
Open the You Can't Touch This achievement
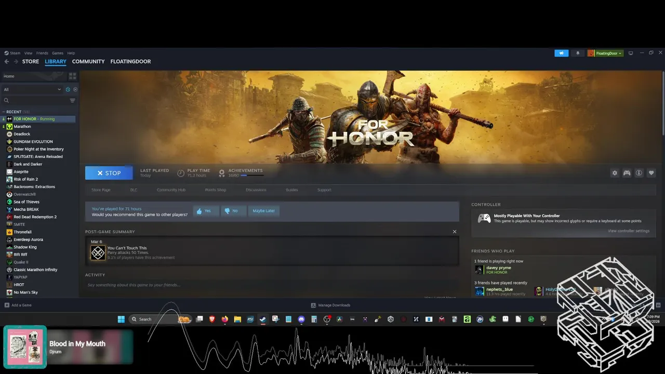pyautogui.click(x=272, y=252)
